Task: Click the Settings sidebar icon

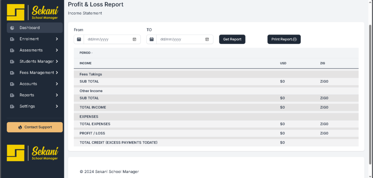Action: click(x=12, y=107)
